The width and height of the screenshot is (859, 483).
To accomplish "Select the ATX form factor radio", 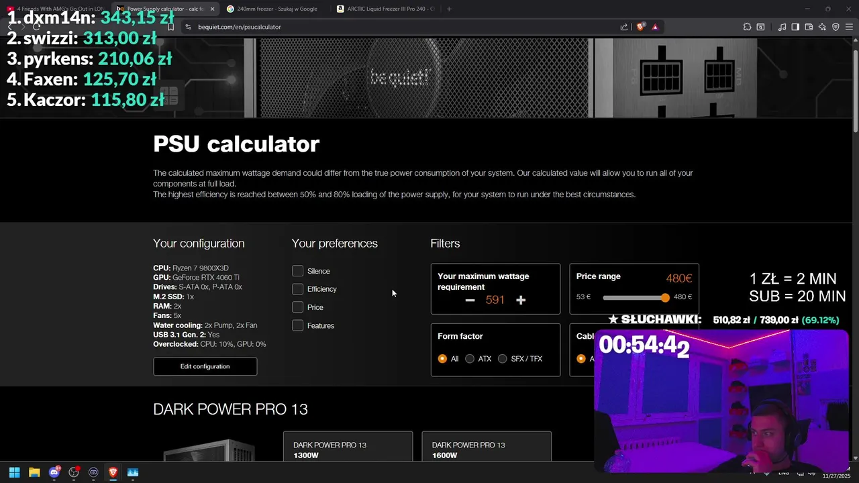I will [x=470, y=359].
